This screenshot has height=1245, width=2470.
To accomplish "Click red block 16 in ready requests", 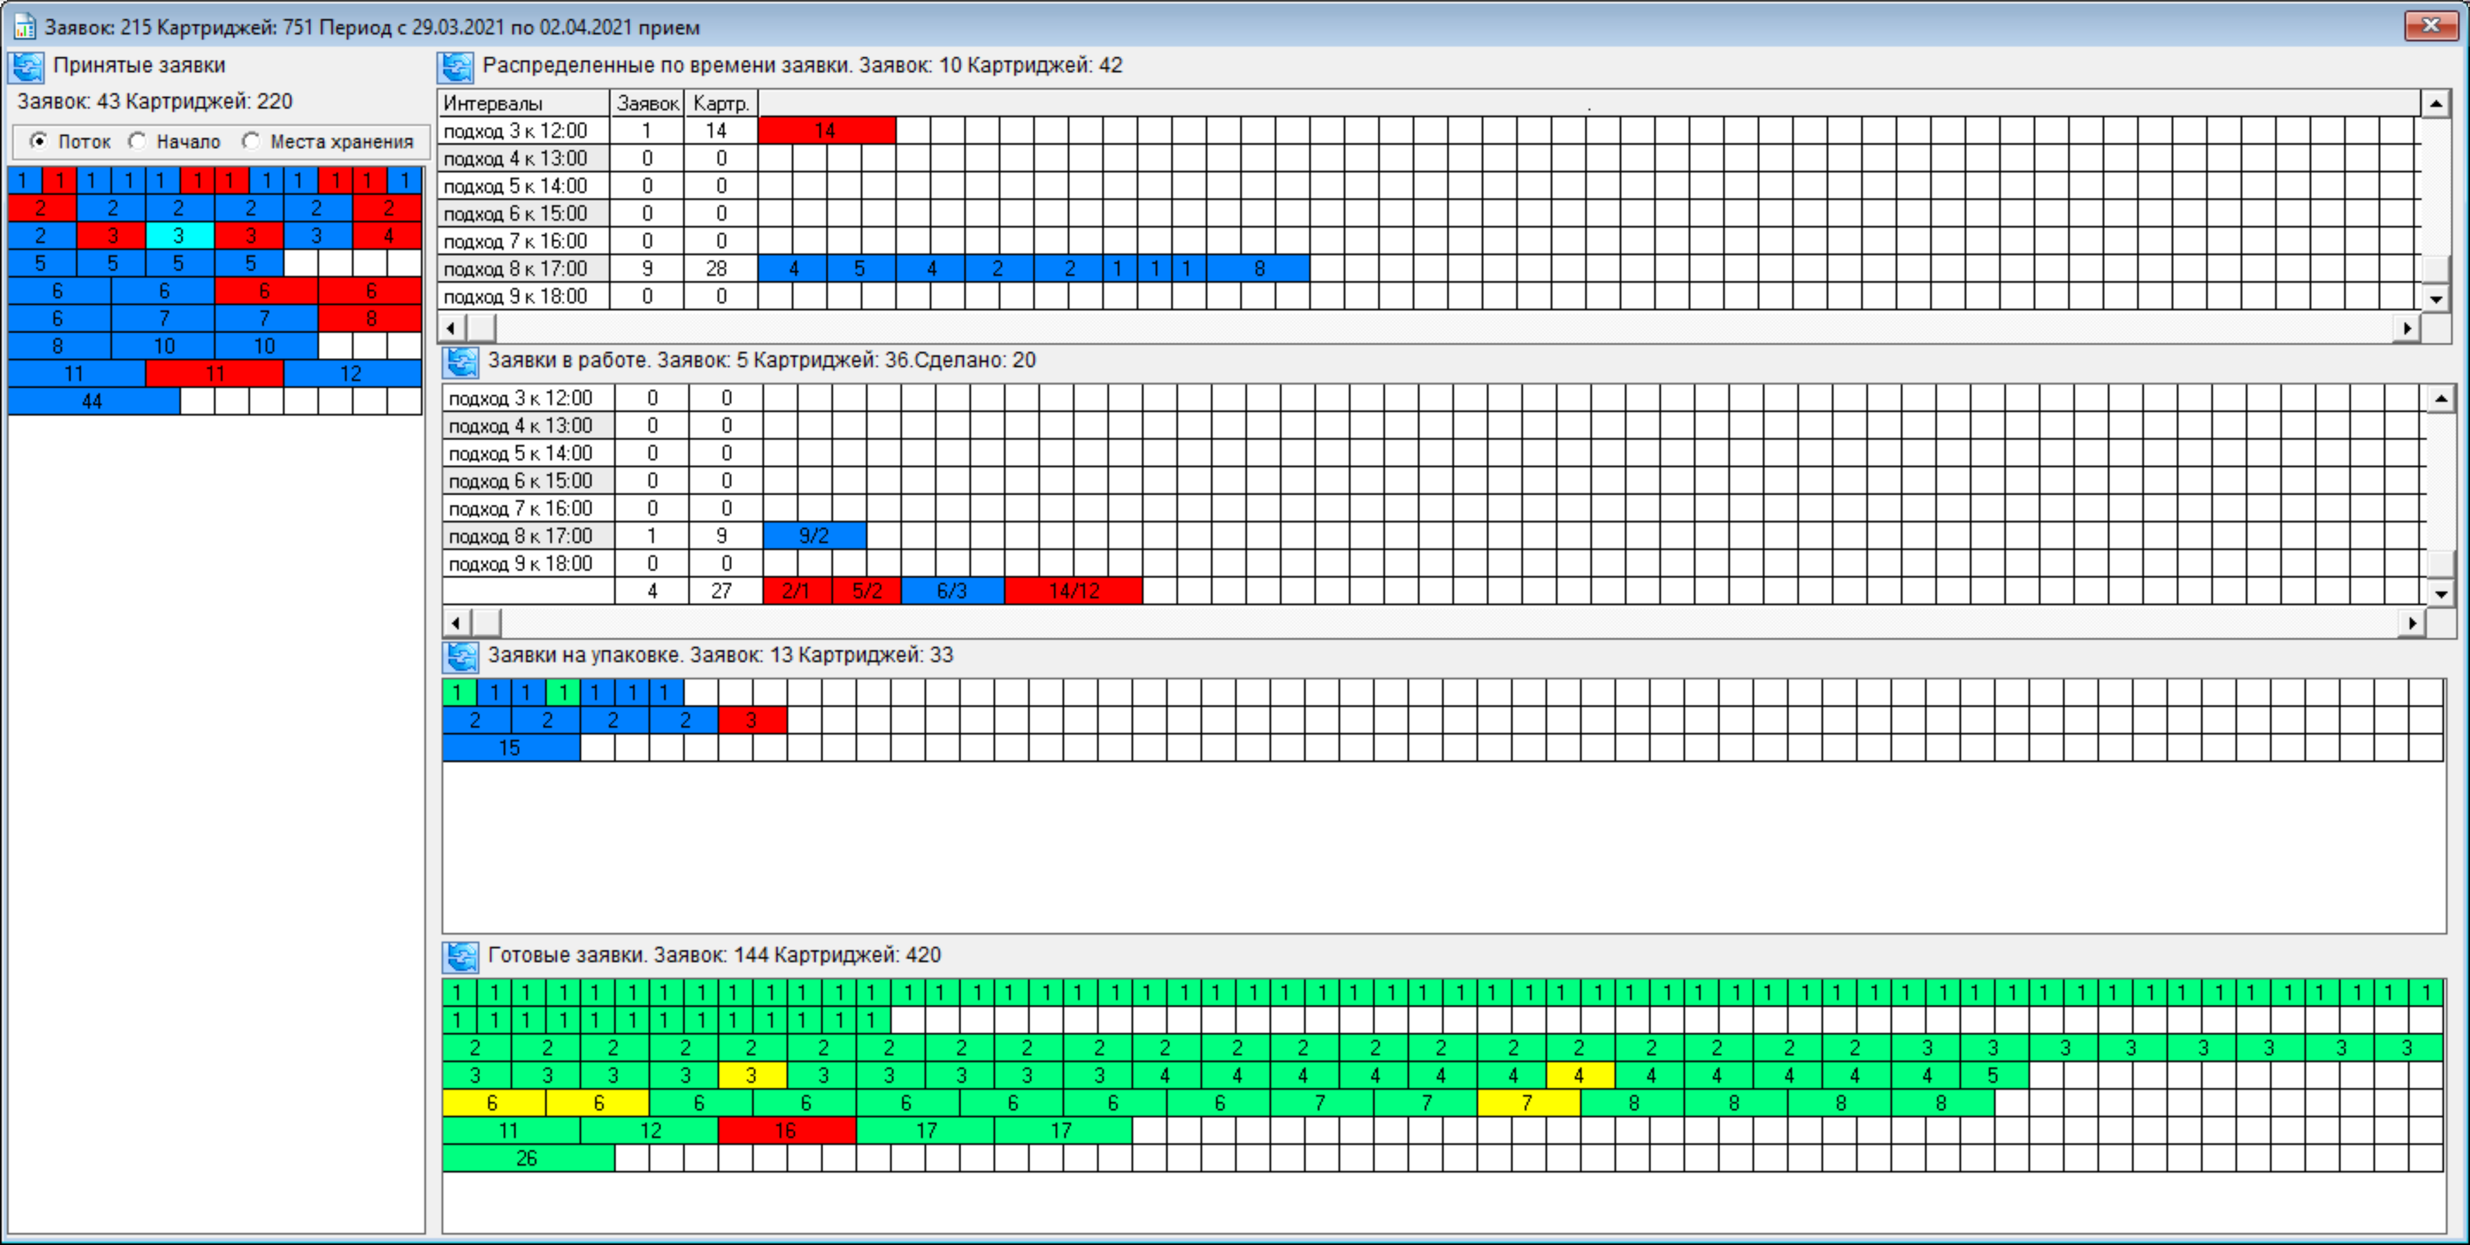I will click(787, 1132).
